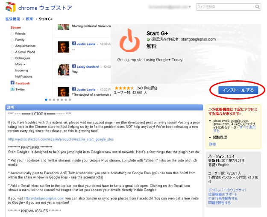This screenshot has height=217, width=267.
Task: Click the Facebook badge on the 12:30 Justin Lewis post
Action: coord(74,43)
